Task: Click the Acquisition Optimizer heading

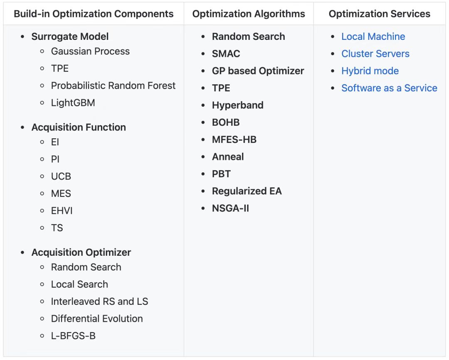Action: point(81,252)
